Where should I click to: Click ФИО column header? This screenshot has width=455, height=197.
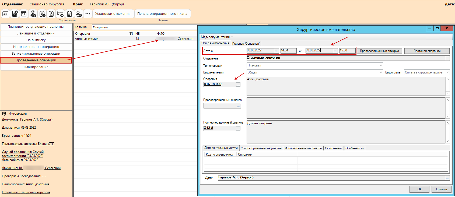177,34
